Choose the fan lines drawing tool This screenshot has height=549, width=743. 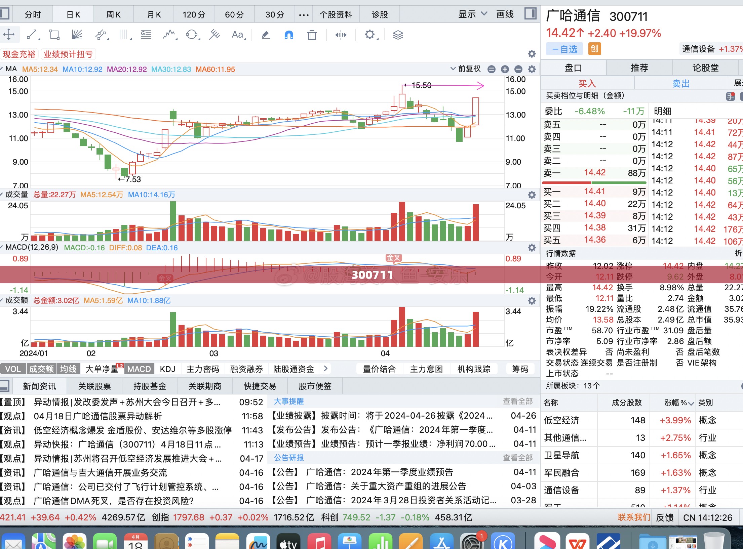77,34
